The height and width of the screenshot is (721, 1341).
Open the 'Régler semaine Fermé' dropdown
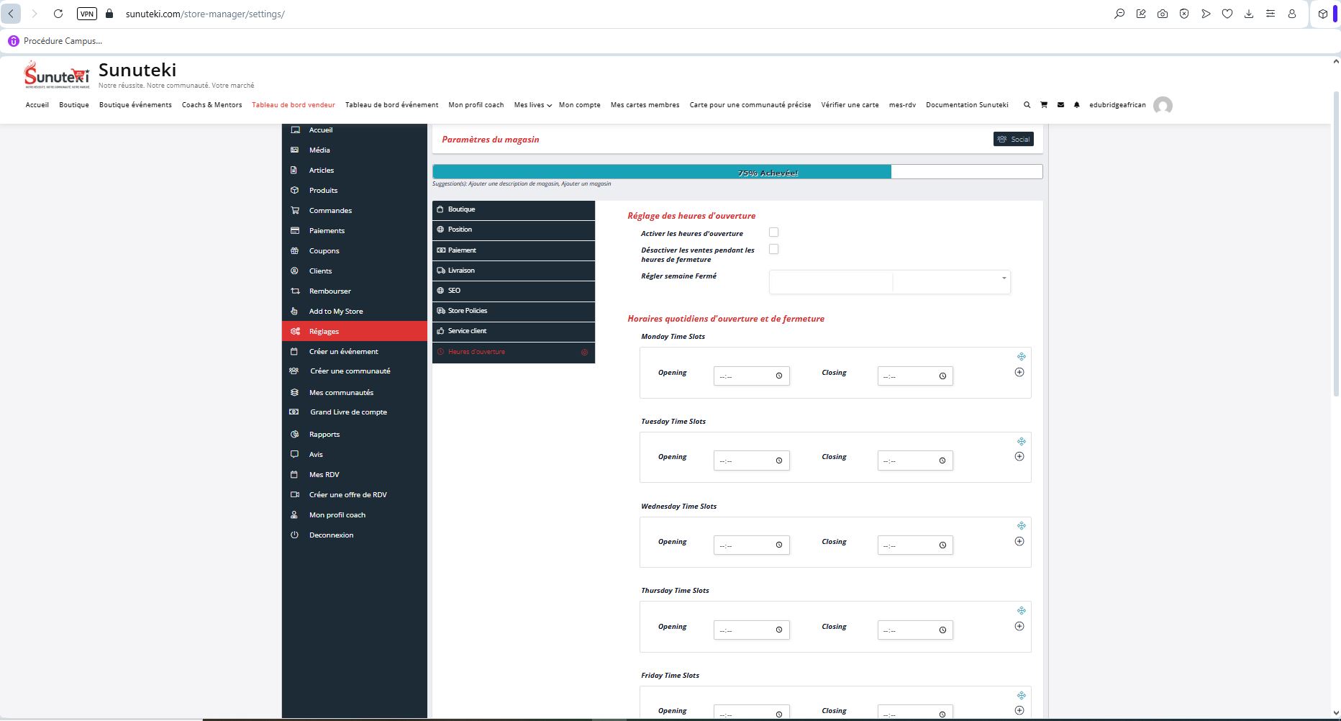tap(889, 282)
